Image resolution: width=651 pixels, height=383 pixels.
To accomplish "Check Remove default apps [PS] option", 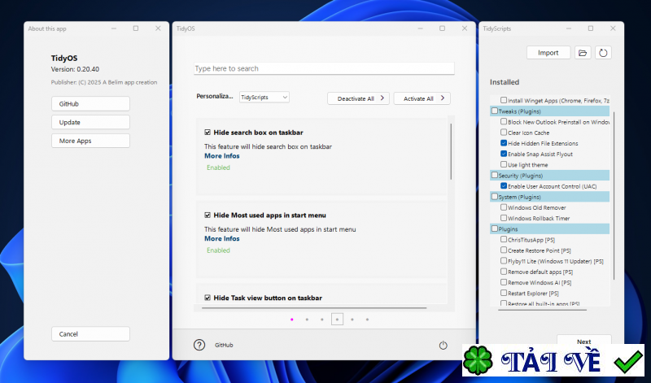I will pyautogui.click(x=504, y=272).
